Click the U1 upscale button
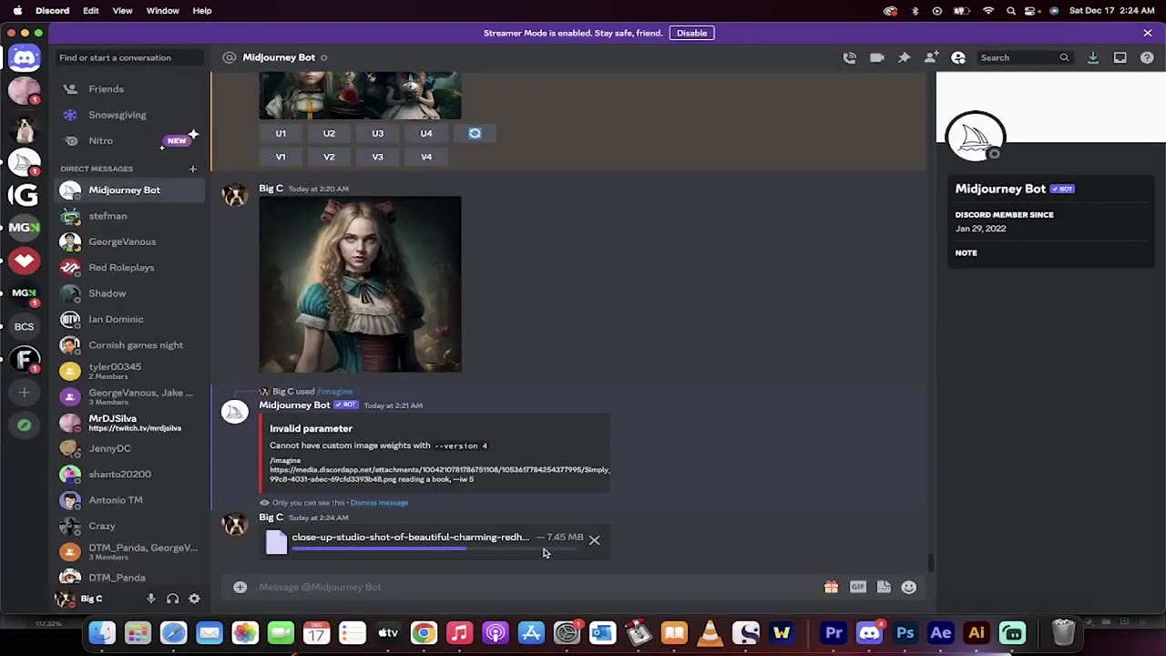This screenshot has height=656, width=1166. [x=281, y=133]
